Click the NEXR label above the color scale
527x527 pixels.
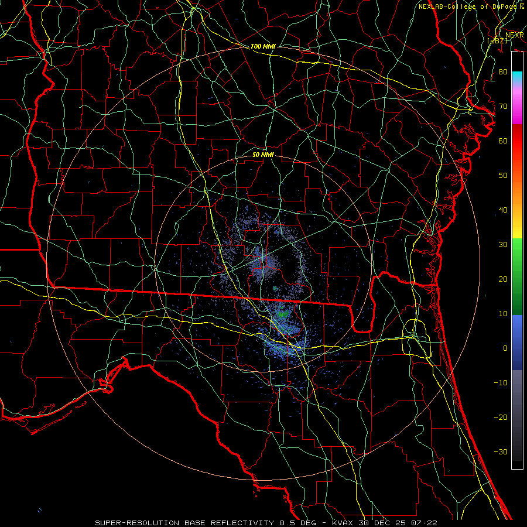point(514,35)
